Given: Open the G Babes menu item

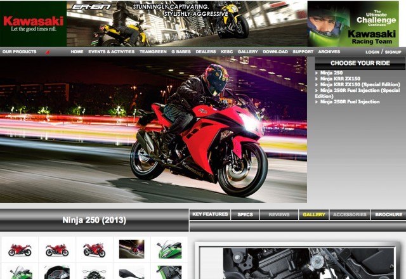Looking at the screenshot, I should pos(181,52).
